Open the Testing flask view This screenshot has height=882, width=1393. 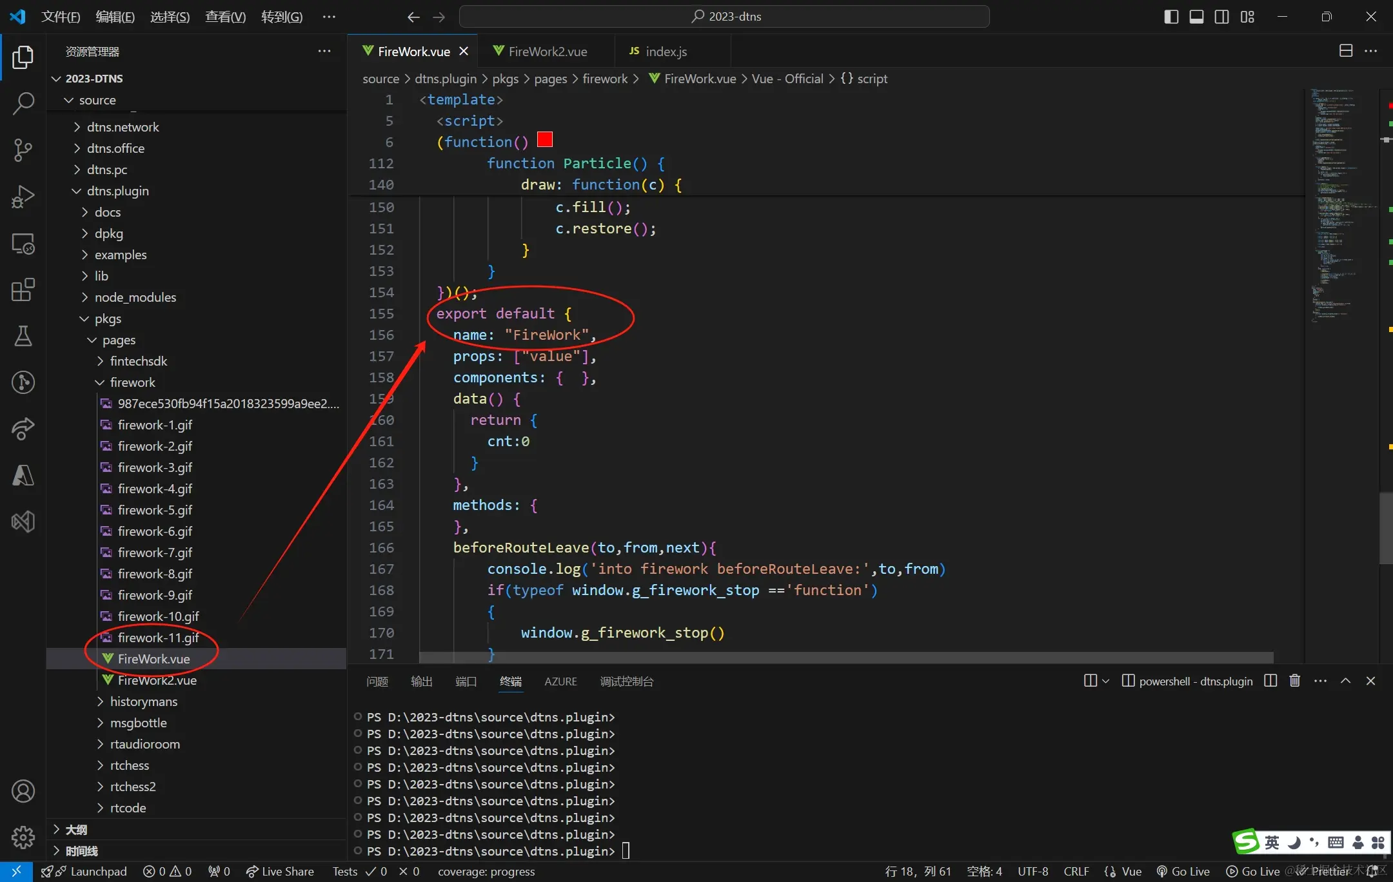(23, 336)
